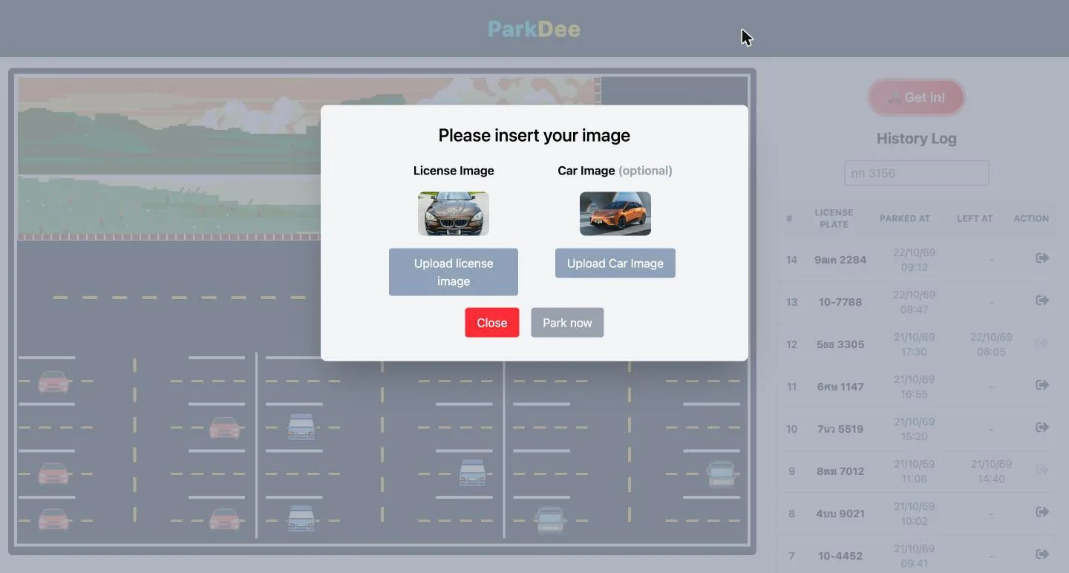Screen dimensions: 1069x573
Task: Click the exit icon for plate 10-4452
Action: point(1042,554)
